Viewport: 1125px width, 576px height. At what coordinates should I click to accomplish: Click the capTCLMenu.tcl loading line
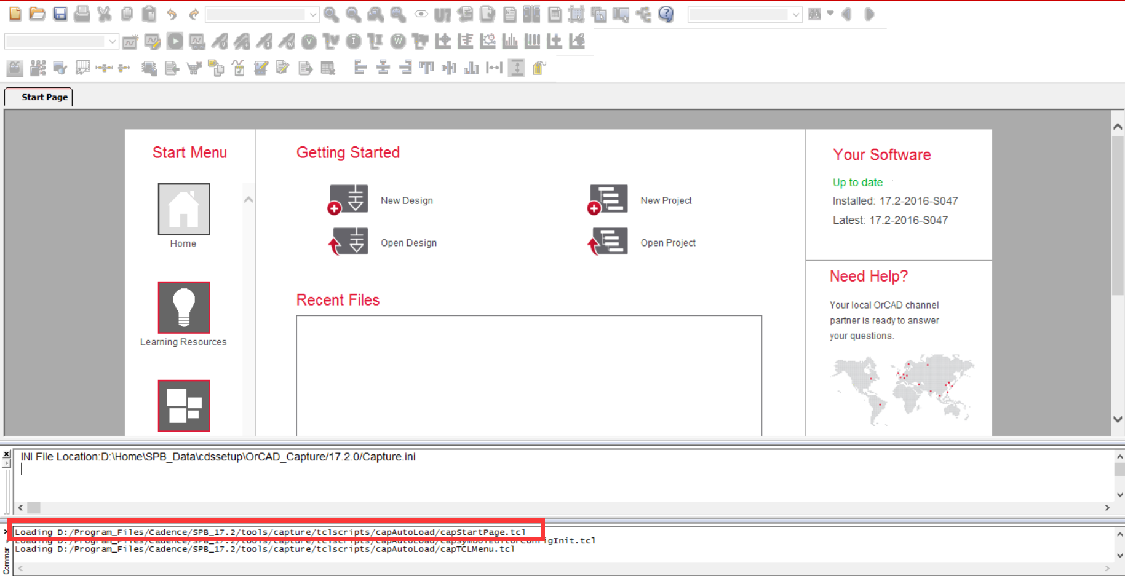coord(264,549)
